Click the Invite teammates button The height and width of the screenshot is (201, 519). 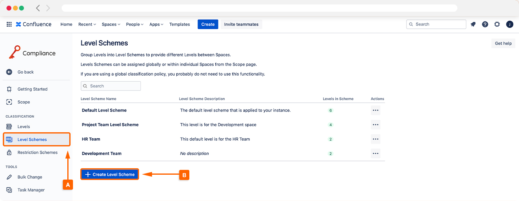pos(241,24)
